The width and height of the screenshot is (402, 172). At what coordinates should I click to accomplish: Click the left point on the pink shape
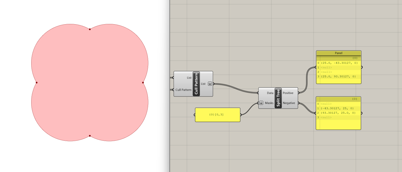37,83
